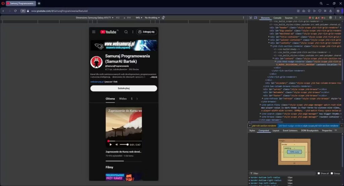The width and height of the screenshot is (344, 186).
Task: Open the websamuraj.pl link
Action: (97, 82)
